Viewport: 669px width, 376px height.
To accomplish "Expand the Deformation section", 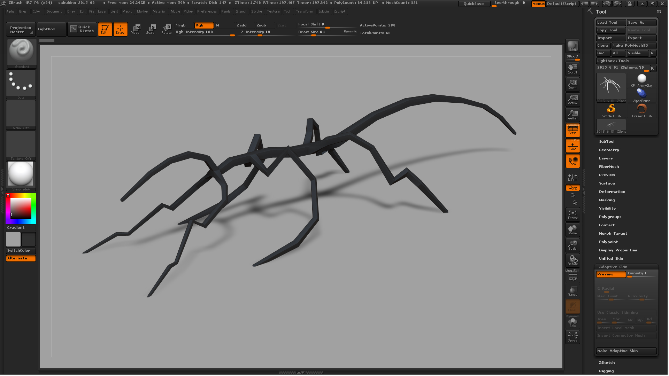I will point(612,192).
